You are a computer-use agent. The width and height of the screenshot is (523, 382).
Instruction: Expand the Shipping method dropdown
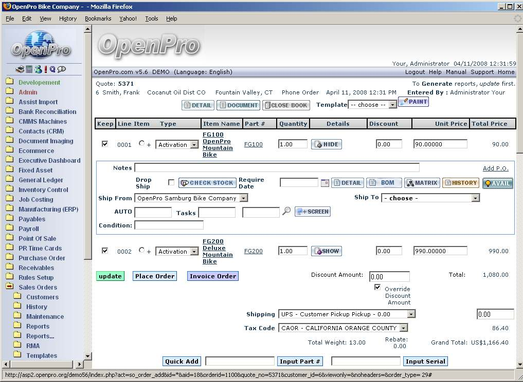(347, 314)
